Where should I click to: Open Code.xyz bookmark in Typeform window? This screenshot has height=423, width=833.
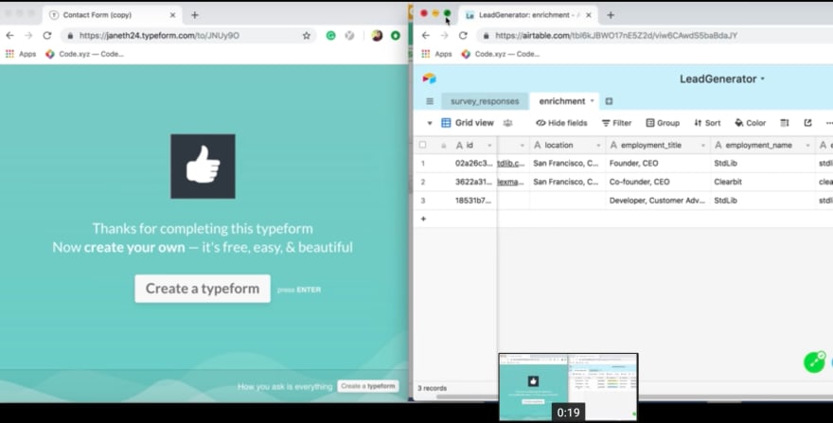(x=85, y=54)
